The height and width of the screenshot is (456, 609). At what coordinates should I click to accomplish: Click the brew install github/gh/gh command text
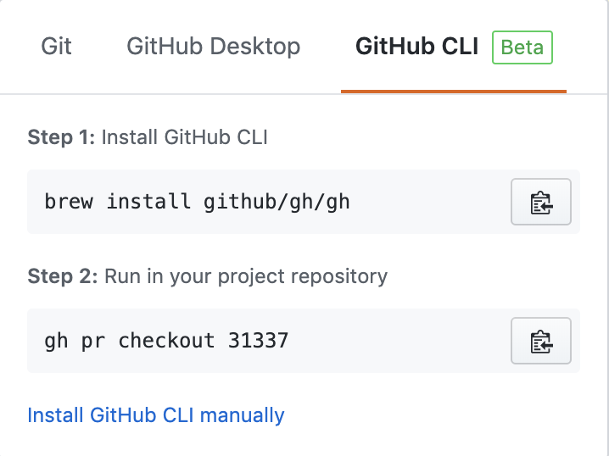coord(197,202)
